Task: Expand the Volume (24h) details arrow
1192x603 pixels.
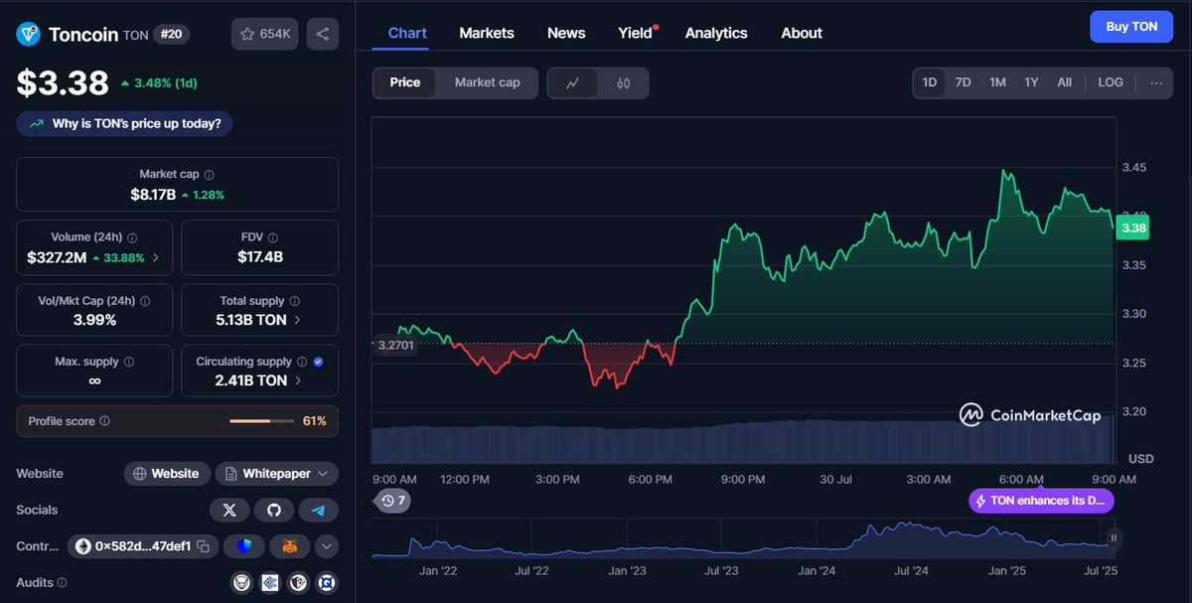Action: 156,257
